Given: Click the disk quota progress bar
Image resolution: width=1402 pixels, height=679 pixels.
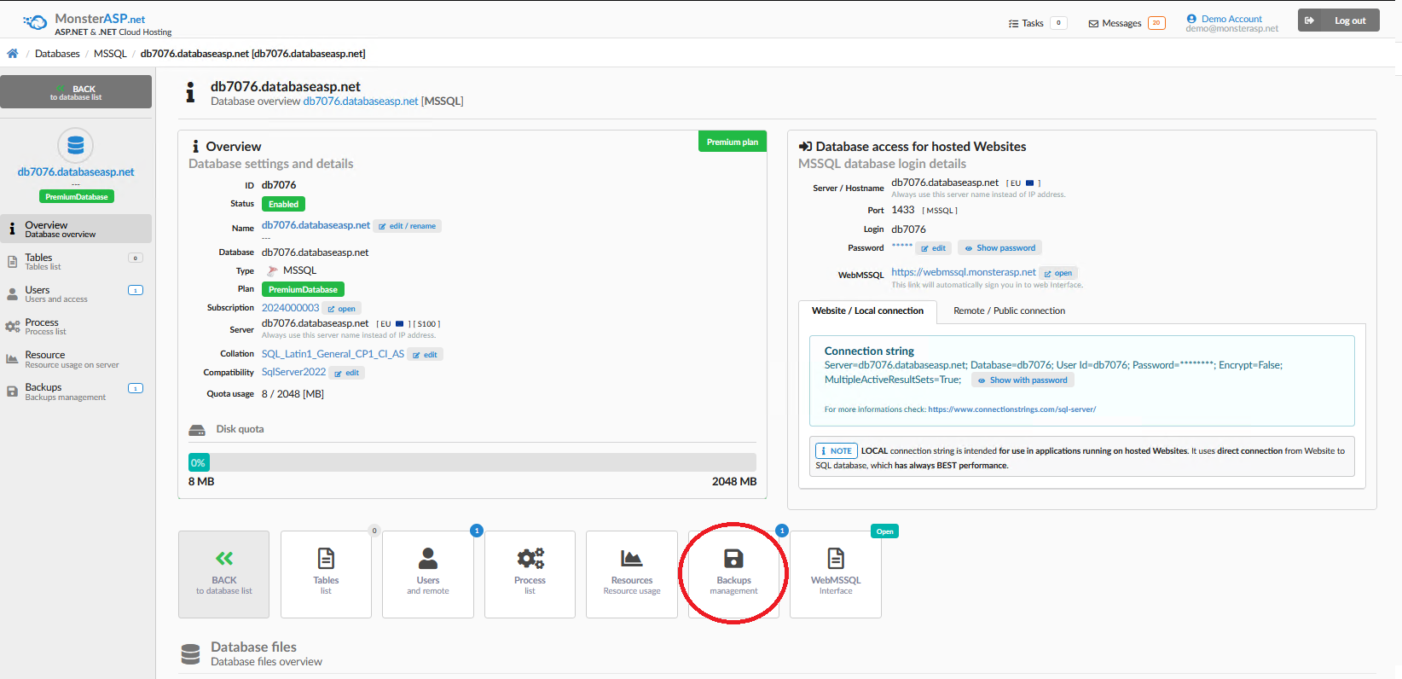Looking at the screenshot, I should 472,462.
